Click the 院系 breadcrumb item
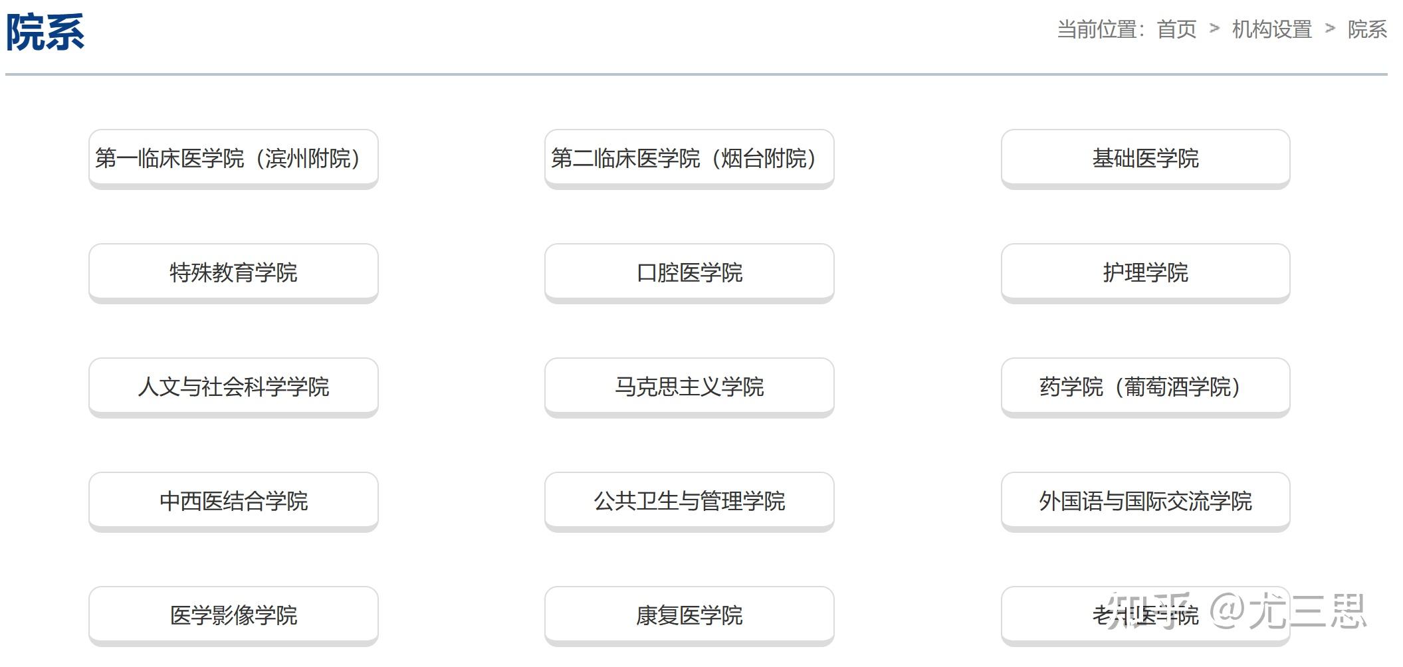1403x667 pixels. 1366,29
